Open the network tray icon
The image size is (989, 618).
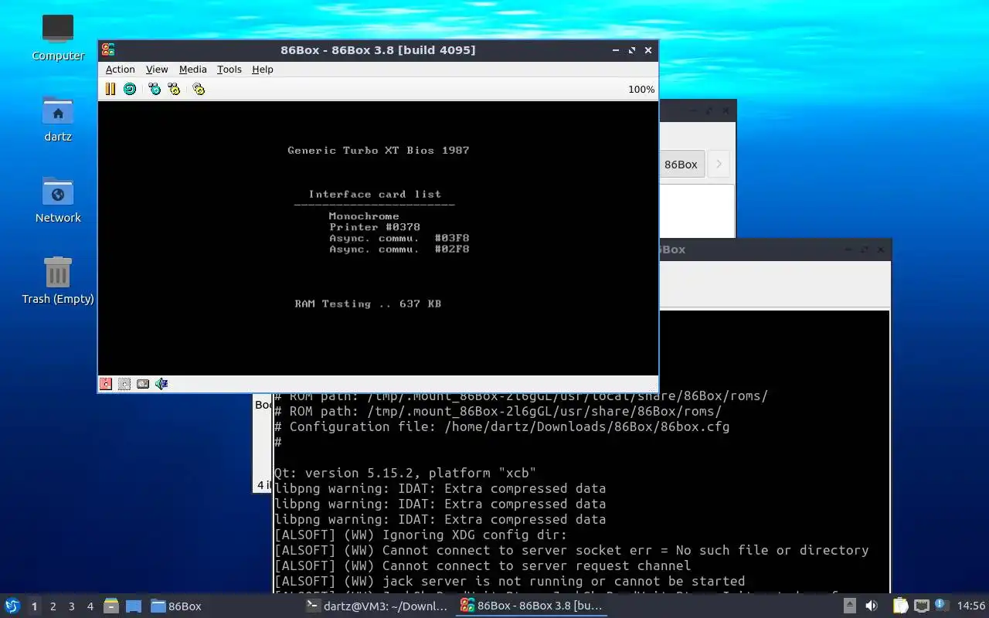(x=921, y=606)
